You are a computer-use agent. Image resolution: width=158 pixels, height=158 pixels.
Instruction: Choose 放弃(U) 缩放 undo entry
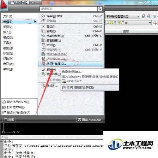point(70,16)
